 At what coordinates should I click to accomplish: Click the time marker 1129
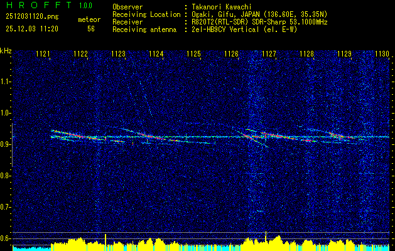(x=344, y=54)
